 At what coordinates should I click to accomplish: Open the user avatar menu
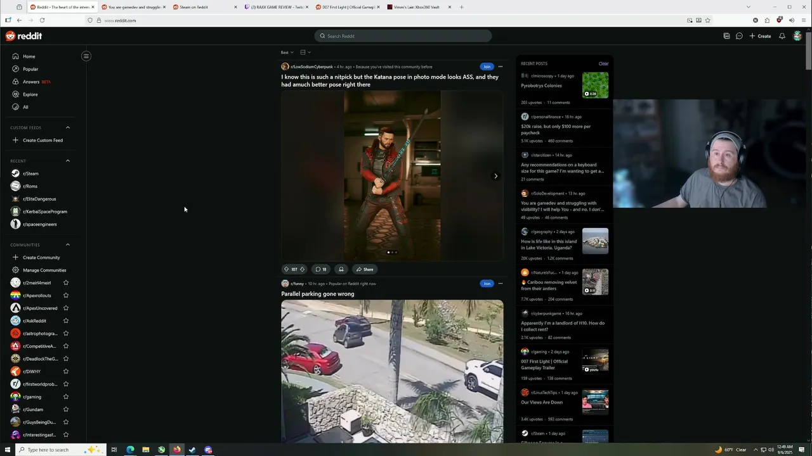click(797, 36)
